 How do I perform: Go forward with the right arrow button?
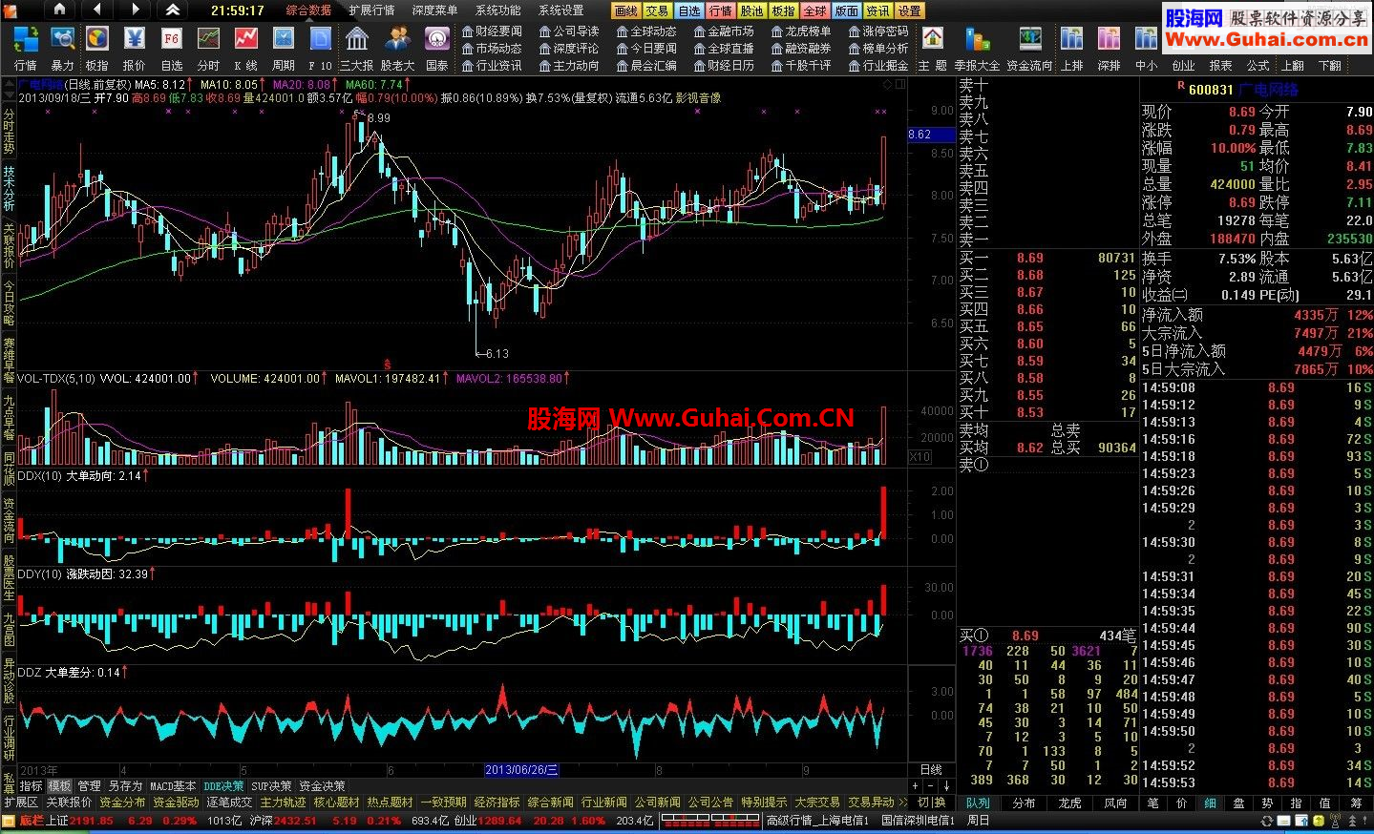[135, 10]
